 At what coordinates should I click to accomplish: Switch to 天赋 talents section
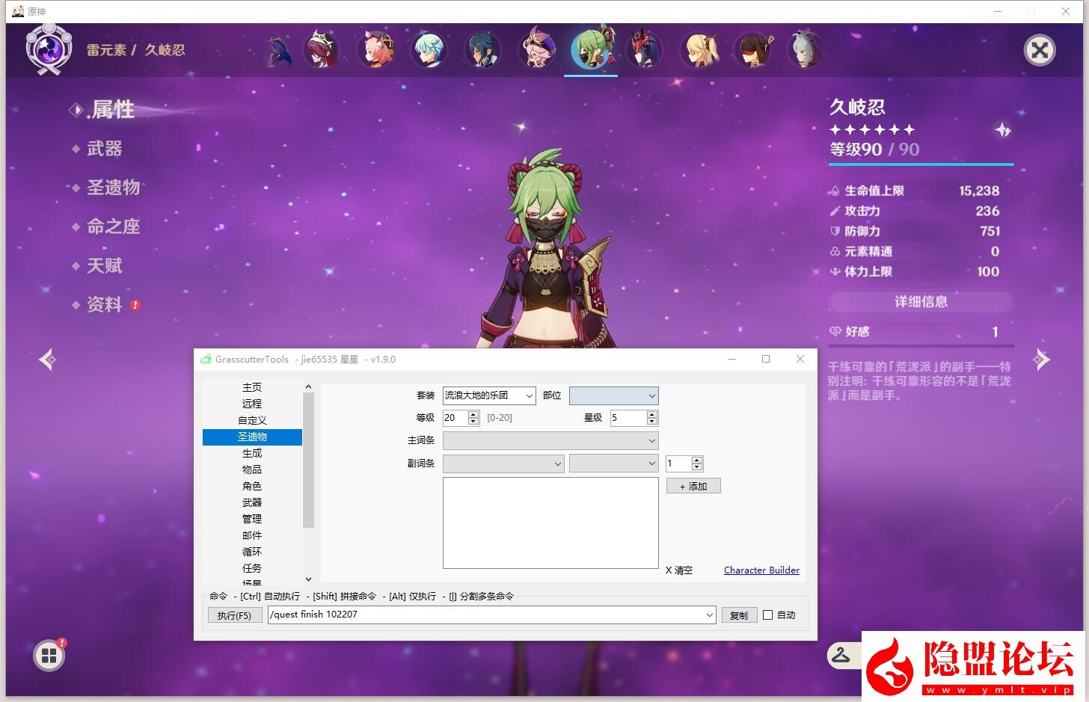104,265
